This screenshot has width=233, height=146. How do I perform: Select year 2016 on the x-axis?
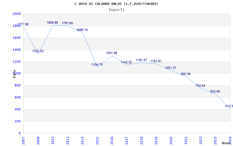coord(112,140)
